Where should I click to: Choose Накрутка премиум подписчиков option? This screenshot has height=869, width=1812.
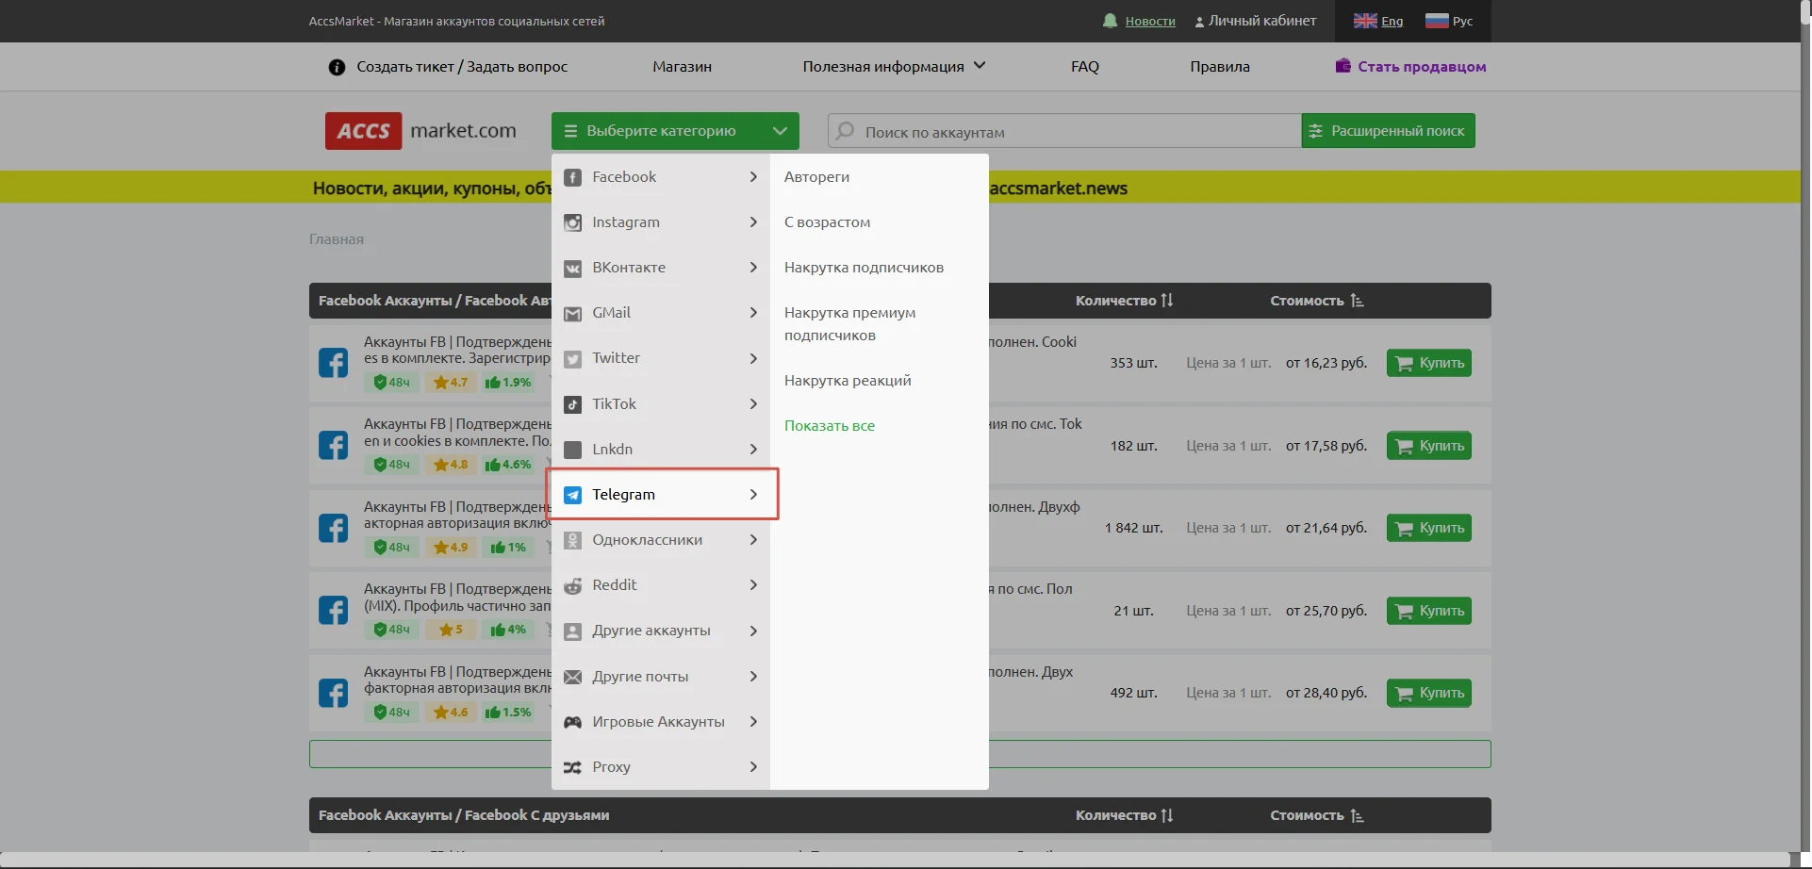point(849,324)
